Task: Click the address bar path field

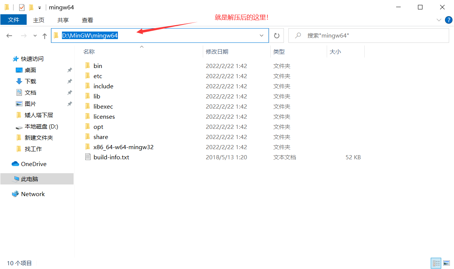Action: tap(160, 36)
